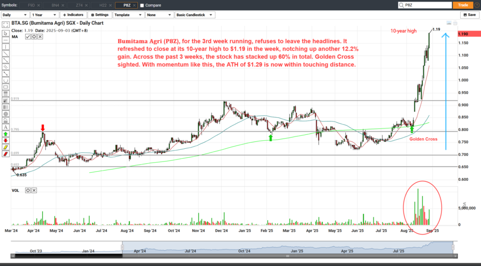The width and height of the screenshot is (481, 266).
Task: Choose the yellow highlighter tool
Action: tap(5, 148)
